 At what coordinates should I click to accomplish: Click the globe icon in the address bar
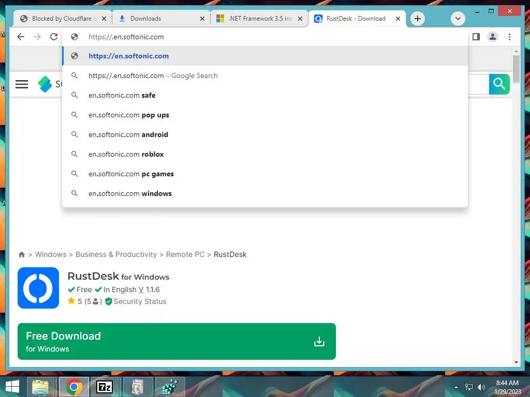pyautogui.click(x=75, y=37)
